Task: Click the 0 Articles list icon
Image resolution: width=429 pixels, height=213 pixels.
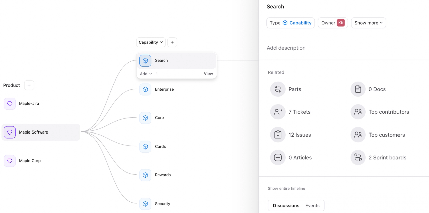Action: (278, 157)
